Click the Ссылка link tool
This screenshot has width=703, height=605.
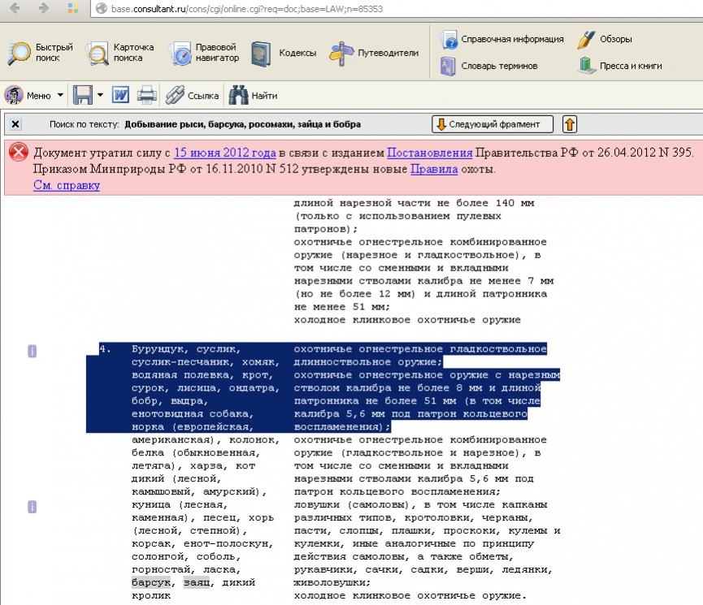(x=192, y=96)
